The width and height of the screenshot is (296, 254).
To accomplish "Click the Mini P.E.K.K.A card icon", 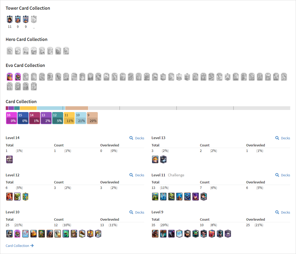I will [187, 197].
